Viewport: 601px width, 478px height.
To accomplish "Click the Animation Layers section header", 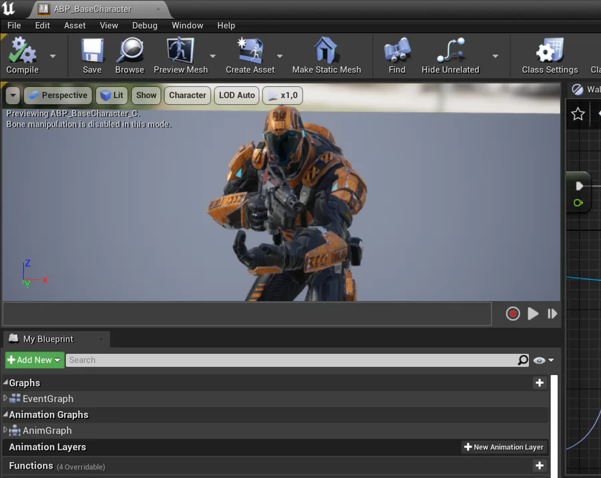I will [x=276, y=447].
